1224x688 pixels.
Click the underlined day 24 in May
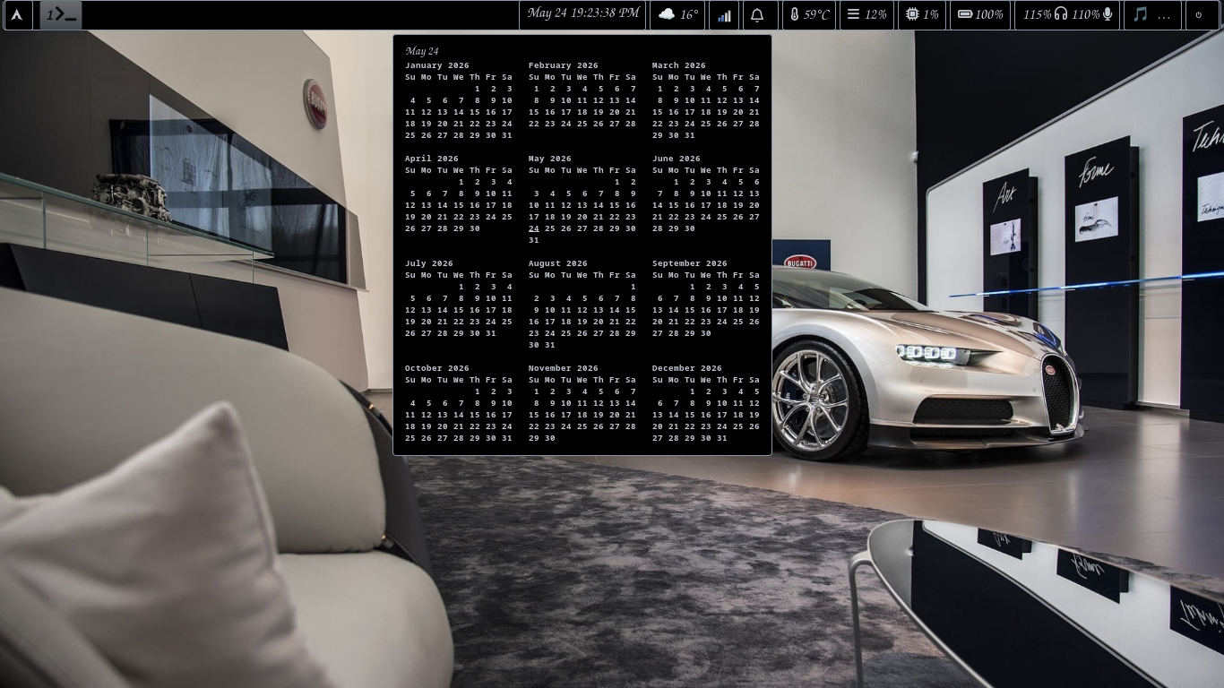point(534,228)
